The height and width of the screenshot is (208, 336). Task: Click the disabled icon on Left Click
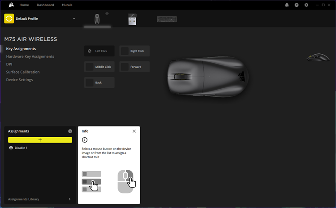point(90,51)
